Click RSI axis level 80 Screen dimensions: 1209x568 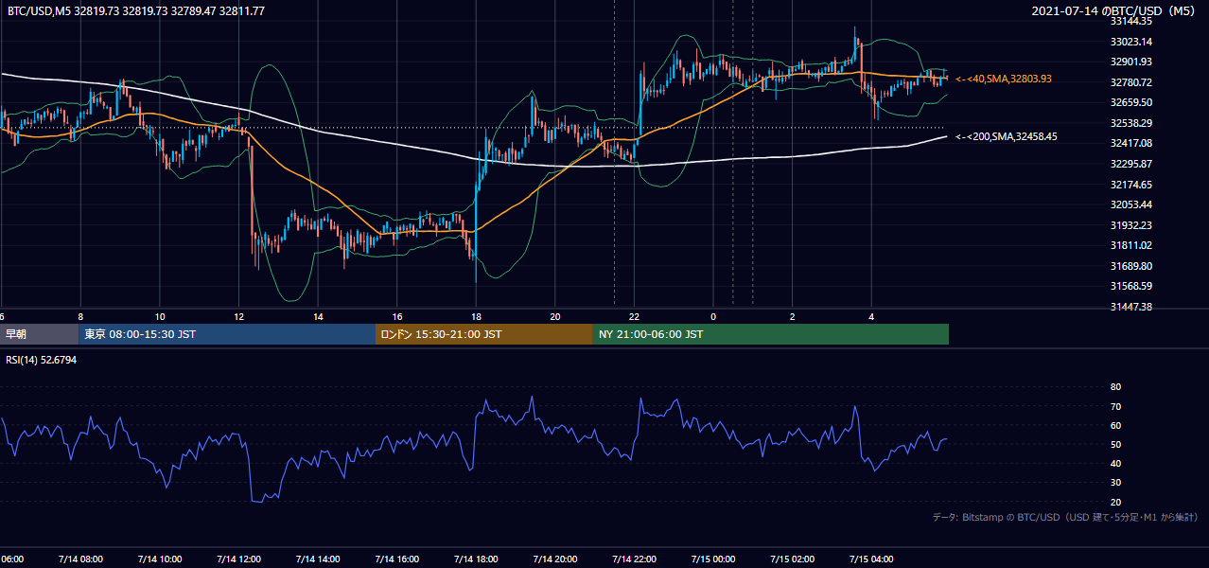coord(1115,387)
